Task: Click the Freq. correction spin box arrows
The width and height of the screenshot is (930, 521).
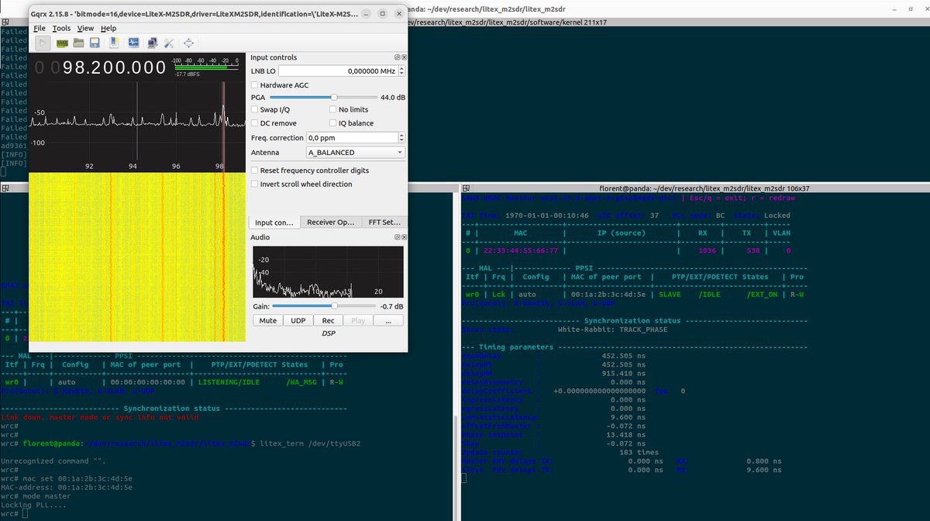Action: pos(401,137)
